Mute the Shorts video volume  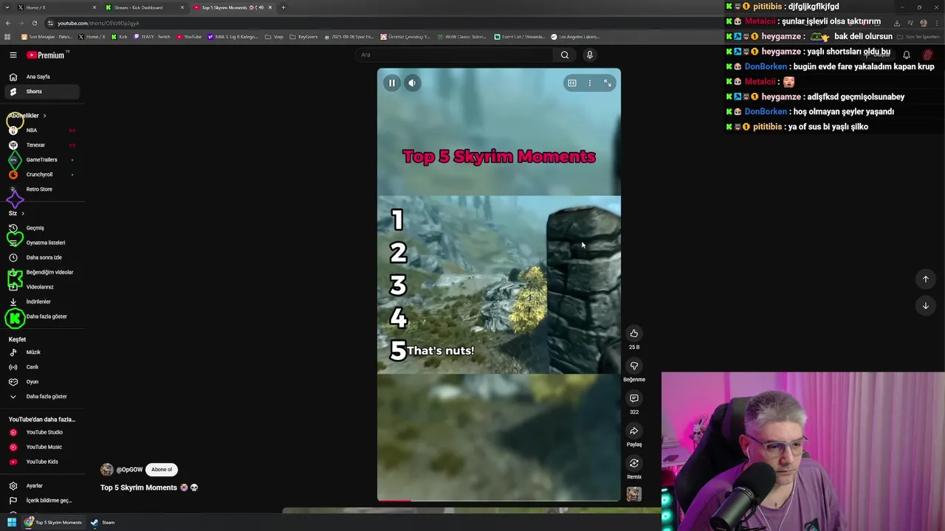click(x=412, y=83)
